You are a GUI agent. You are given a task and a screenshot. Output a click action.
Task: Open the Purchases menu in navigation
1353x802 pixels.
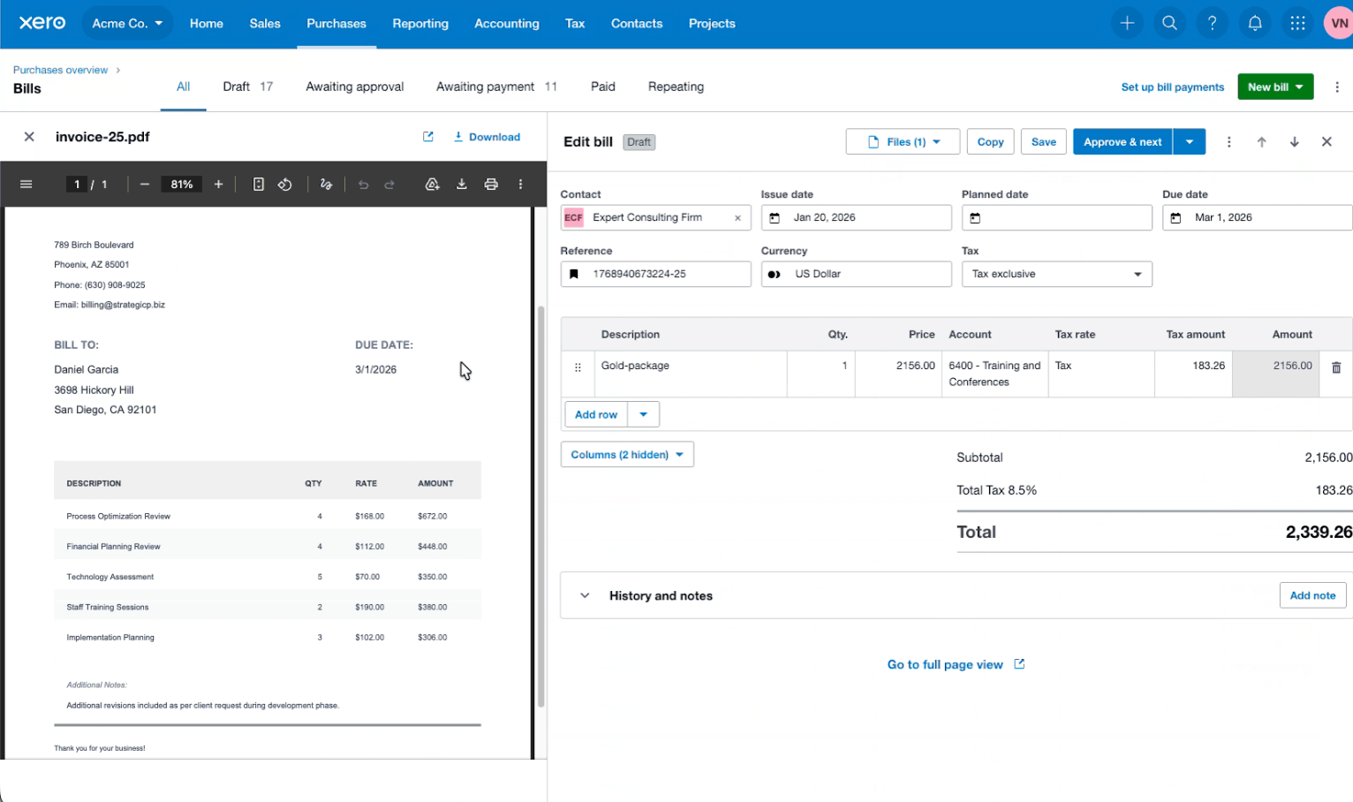pos(336,24)
